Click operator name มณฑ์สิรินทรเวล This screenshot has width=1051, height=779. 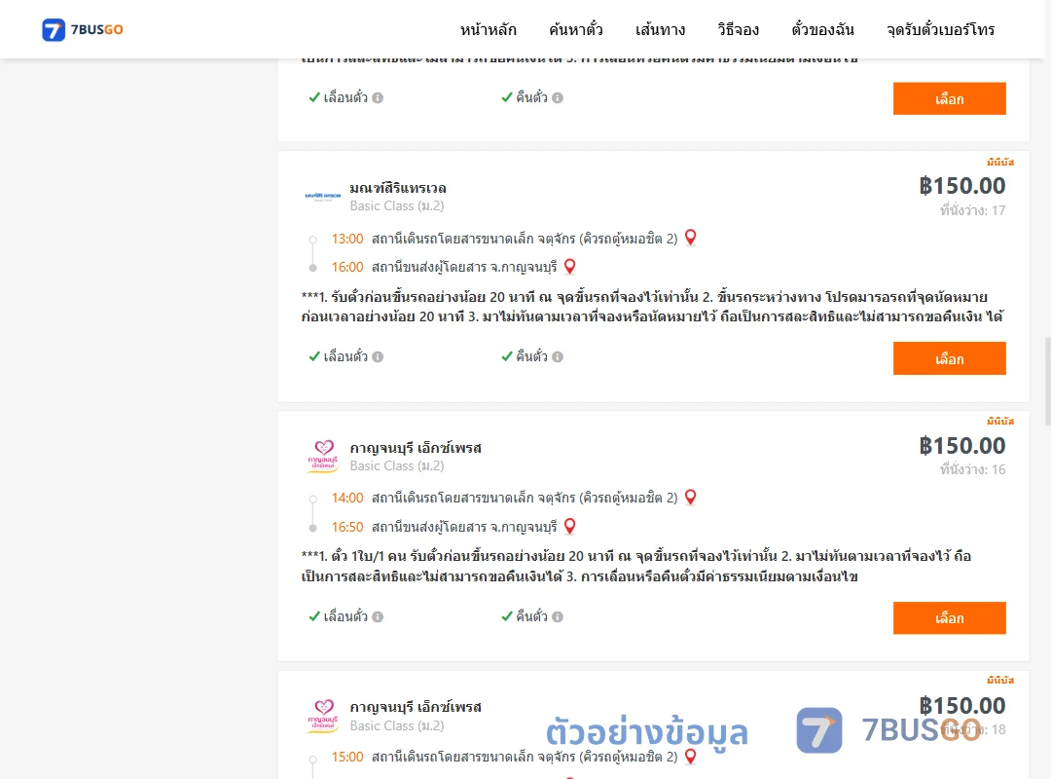pos(398,188)
